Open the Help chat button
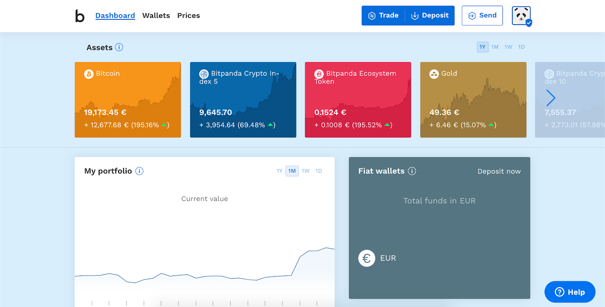This screenshot has height=307, width=605. pyautogui.click(x=570, y=292)
